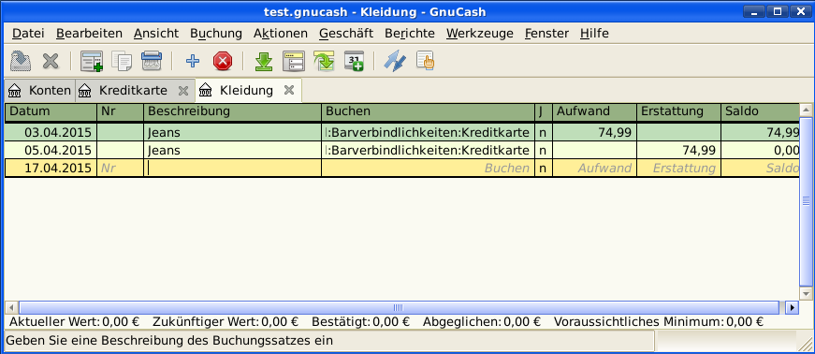The image size is (815, 354).
Task: Cancel the transaction with the red X icon
Action: click(x=223, y=61)
